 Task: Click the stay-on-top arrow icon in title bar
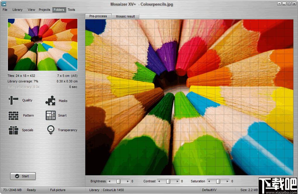pos(279,4)
